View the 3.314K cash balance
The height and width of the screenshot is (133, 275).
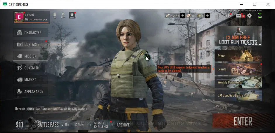coord(172,16)
